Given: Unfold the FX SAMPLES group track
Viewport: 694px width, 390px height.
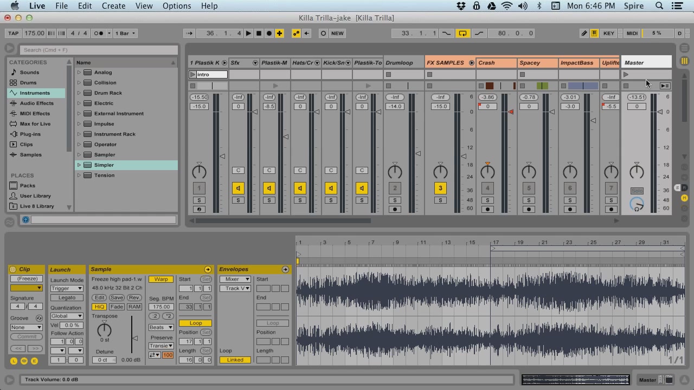Looking at the screenshot, I should point(472,63).
